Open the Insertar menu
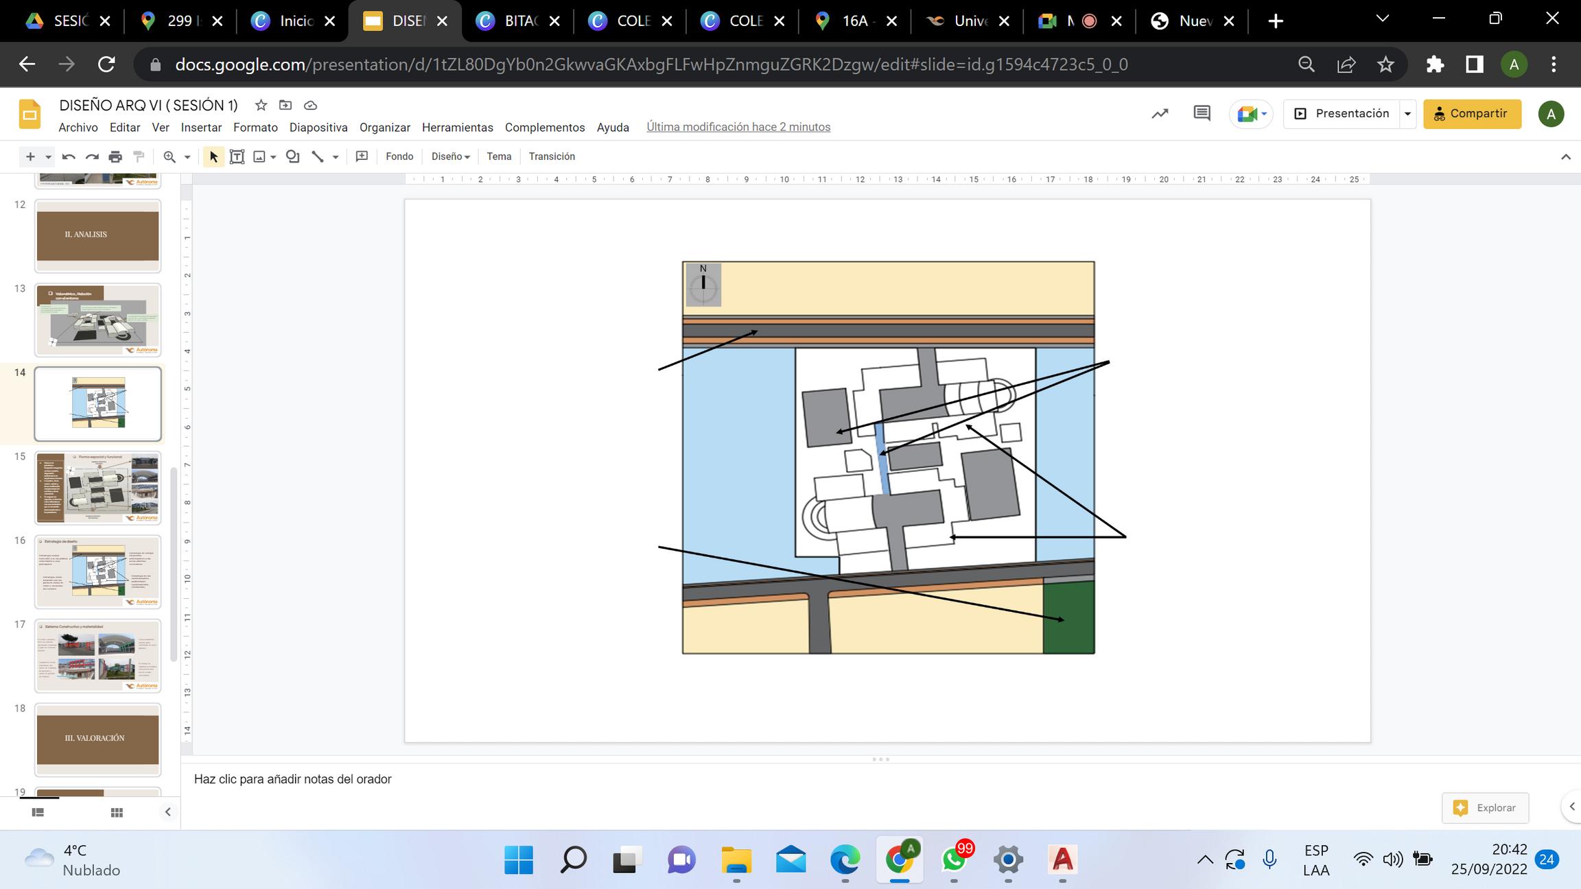The height and width of the screenshot is (889, 1581). (201, 128)
